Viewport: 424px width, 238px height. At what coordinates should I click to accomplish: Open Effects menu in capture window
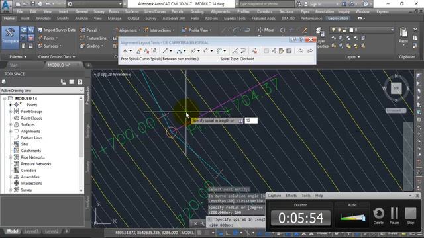(x=291, y=196)
